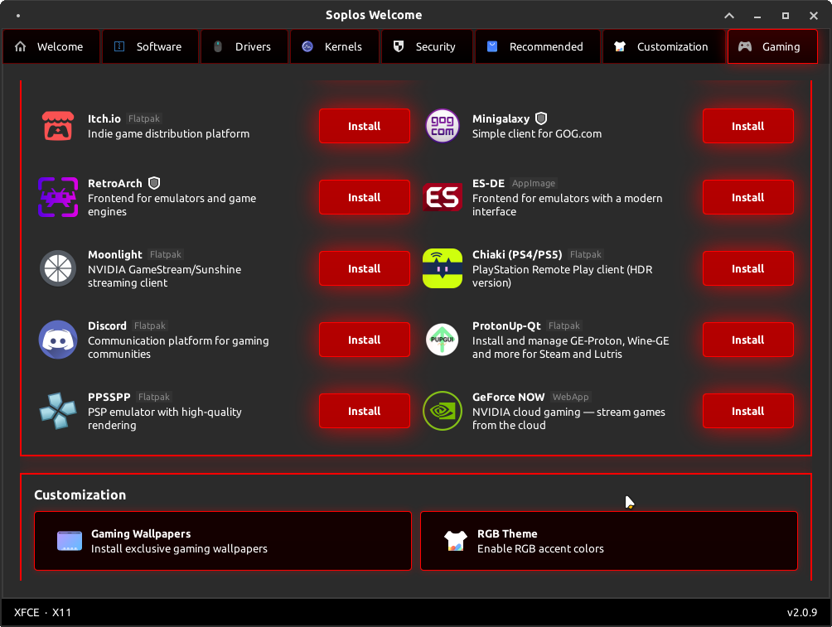
Task: Click the Chiaki app icon
Action: click(443, 268)
